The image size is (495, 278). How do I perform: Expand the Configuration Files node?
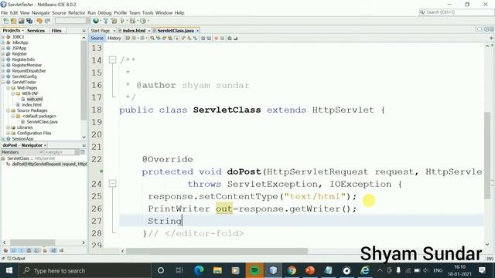point(9,134)
